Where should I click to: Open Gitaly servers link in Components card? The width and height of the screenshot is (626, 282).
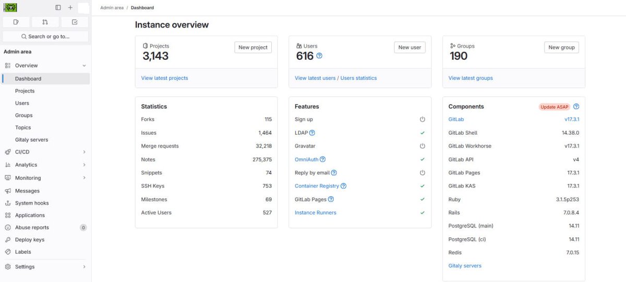coord(465,266)
